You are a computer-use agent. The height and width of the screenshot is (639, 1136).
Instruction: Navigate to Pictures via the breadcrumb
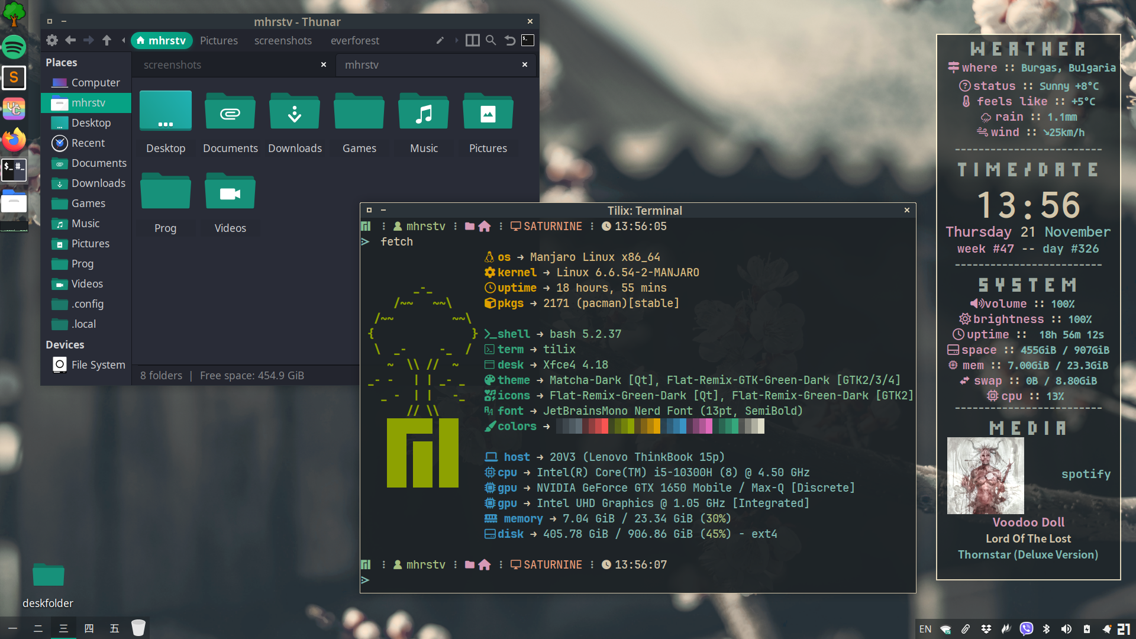[219, 40]
